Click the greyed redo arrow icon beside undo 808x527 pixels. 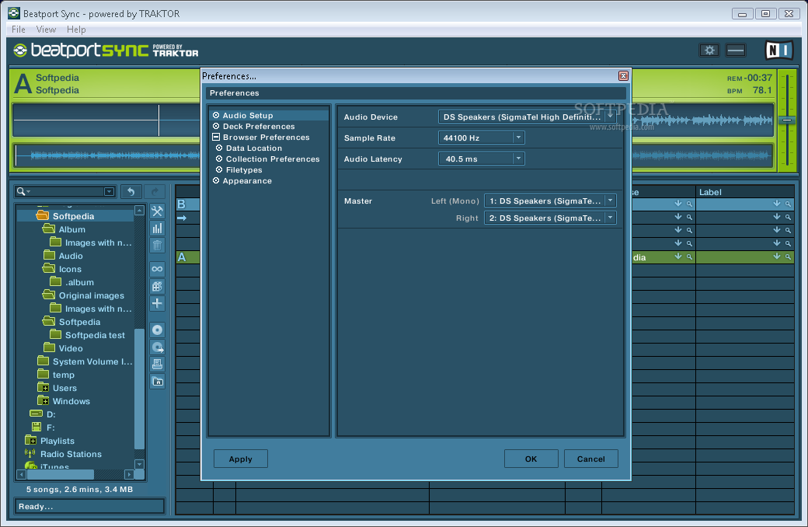pos(155,192)
